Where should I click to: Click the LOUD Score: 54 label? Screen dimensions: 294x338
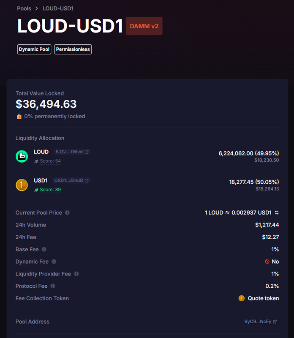tap(50, 161)
